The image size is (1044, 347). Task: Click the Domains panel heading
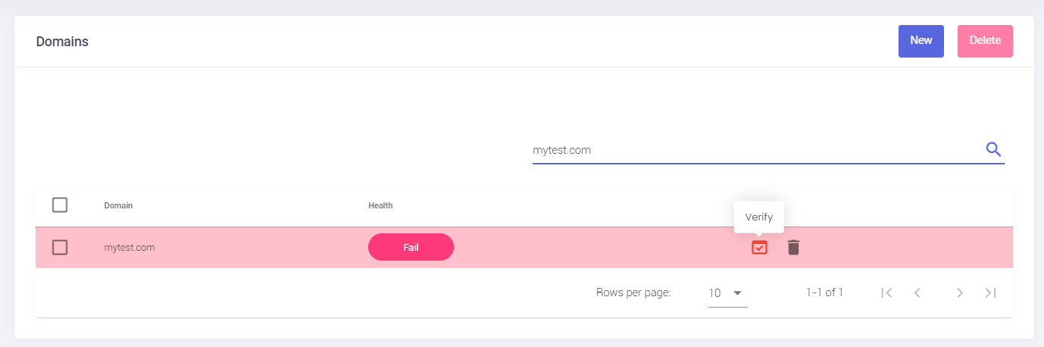(x=62, y=42)
